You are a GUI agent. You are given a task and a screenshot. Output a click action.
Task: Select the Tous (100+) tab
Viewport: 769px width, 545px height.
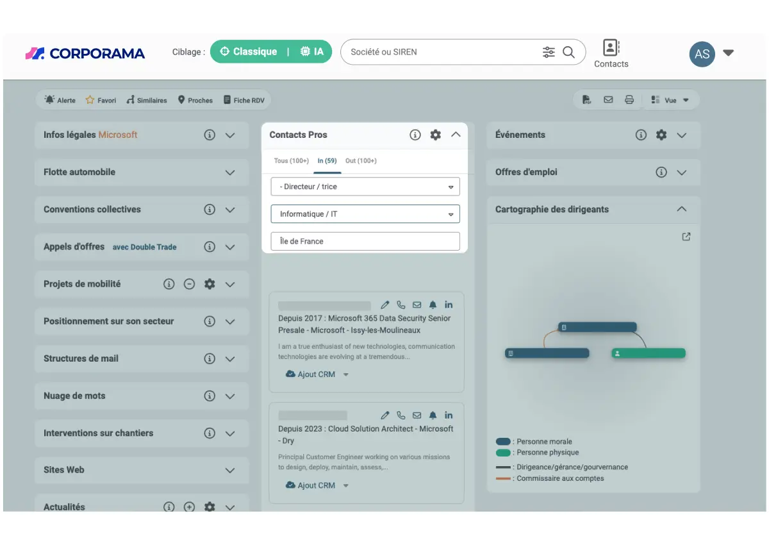(x=291, y=161)
